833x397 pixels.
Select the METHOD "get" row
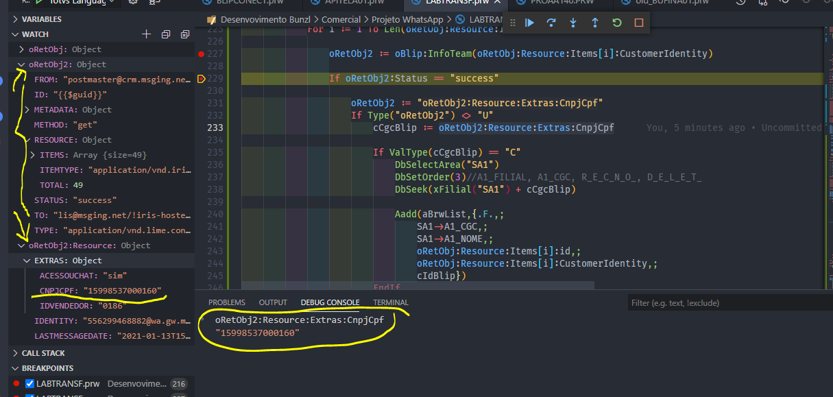pyautogui.click(x=101, y=125)
